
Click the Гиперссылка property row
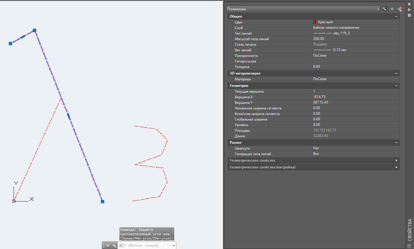[314, 61]
